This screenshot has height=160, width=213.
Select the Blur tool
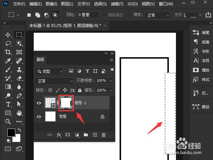click(19, 87)
